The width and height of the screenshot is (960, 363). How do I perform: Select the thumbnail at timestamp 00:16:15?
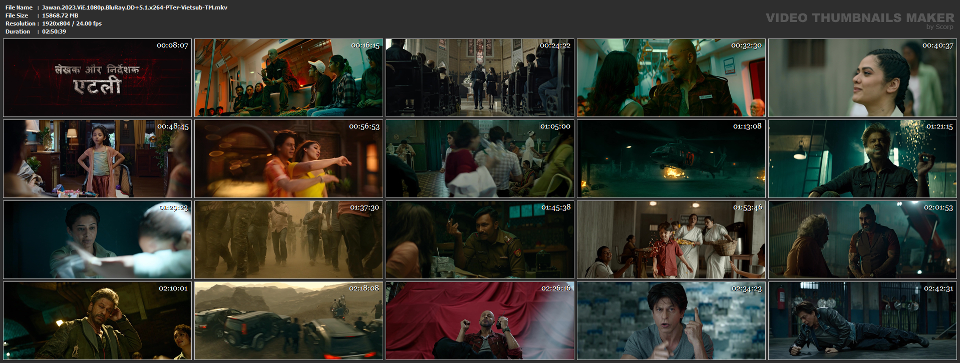289,78
